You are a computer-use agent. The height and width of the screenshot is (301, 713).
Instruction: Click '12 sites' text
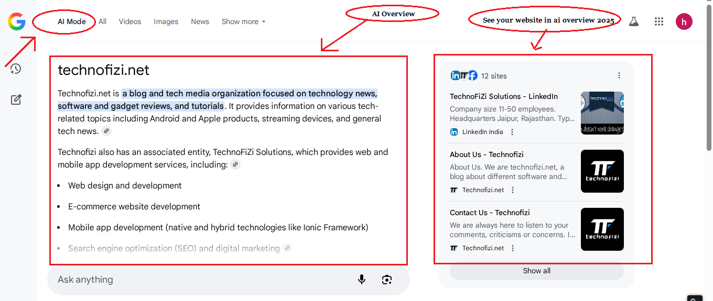click(494, 75)
